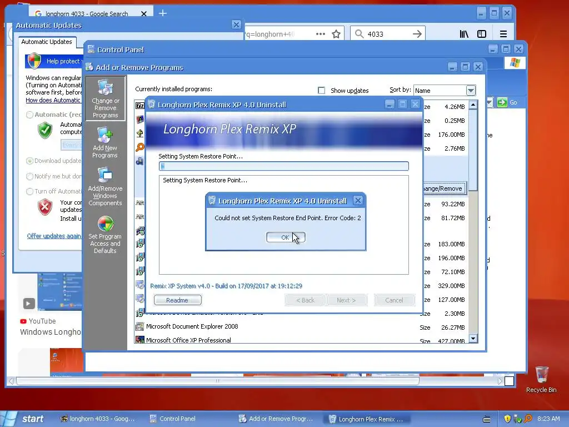This screenshot has width=569, height=427.
Task: Select the Automatic Updates tab
Action: 47,42
